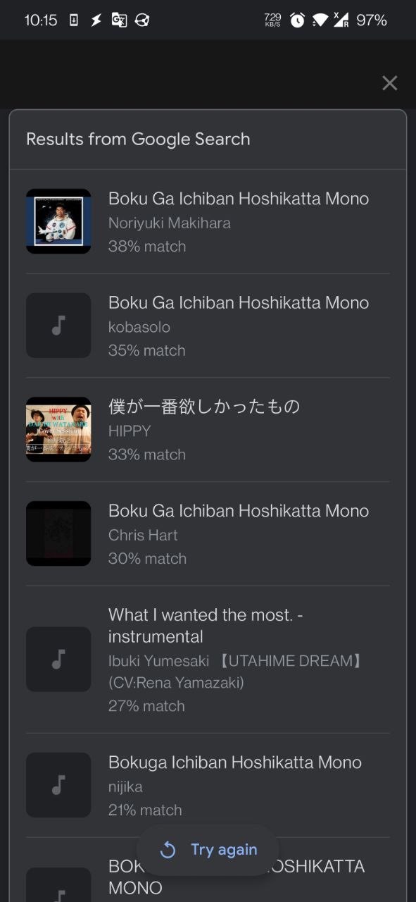Click the HIPPY album cover artwork
The width and height of the screenshot is (416, 902).
pyautogui.click(x=58, y=429)
